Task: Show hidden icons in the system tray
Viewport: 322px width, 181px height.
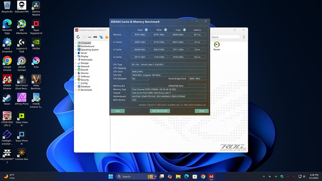Action: tap(264, 177)
